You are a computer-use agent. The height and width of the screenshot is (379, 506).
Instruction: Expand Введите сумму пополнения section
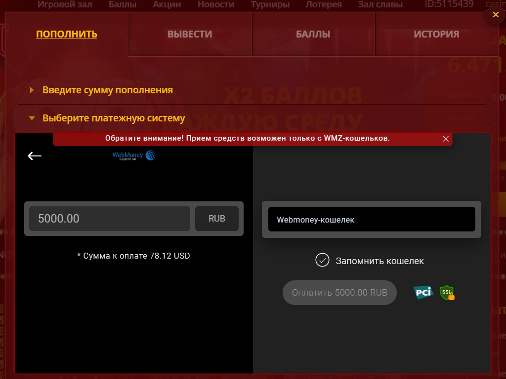[107, 90]
